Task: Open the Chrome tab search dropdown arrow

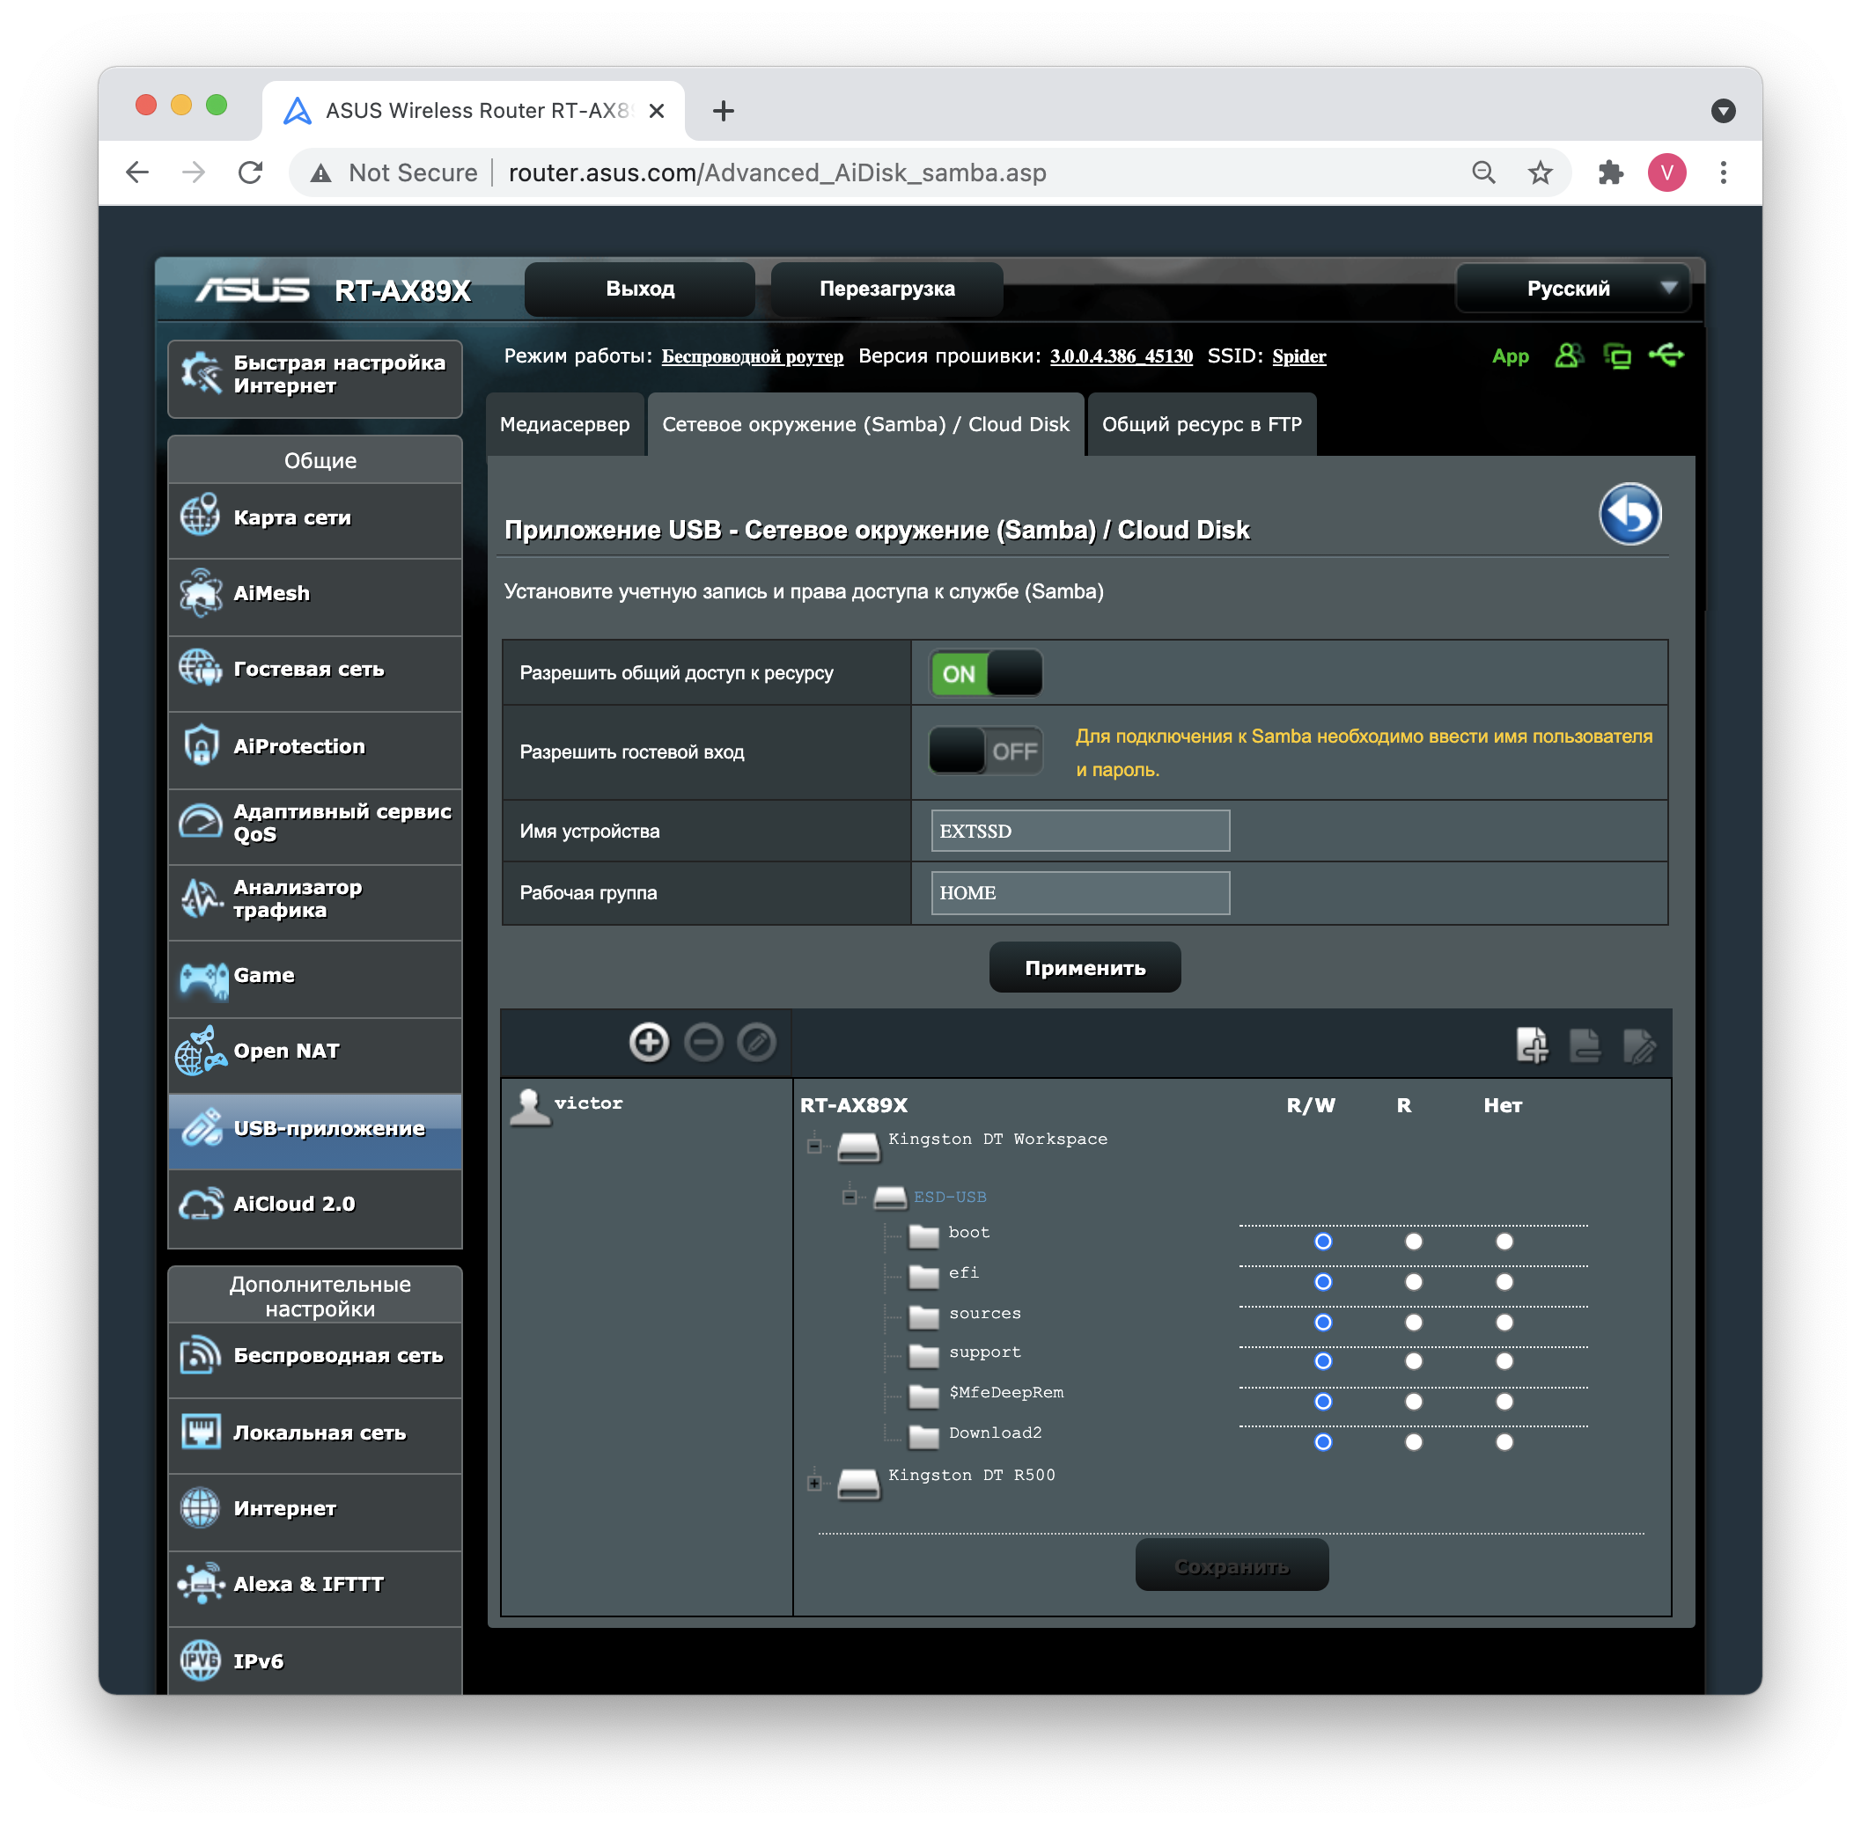Action: click(1723, 111)
